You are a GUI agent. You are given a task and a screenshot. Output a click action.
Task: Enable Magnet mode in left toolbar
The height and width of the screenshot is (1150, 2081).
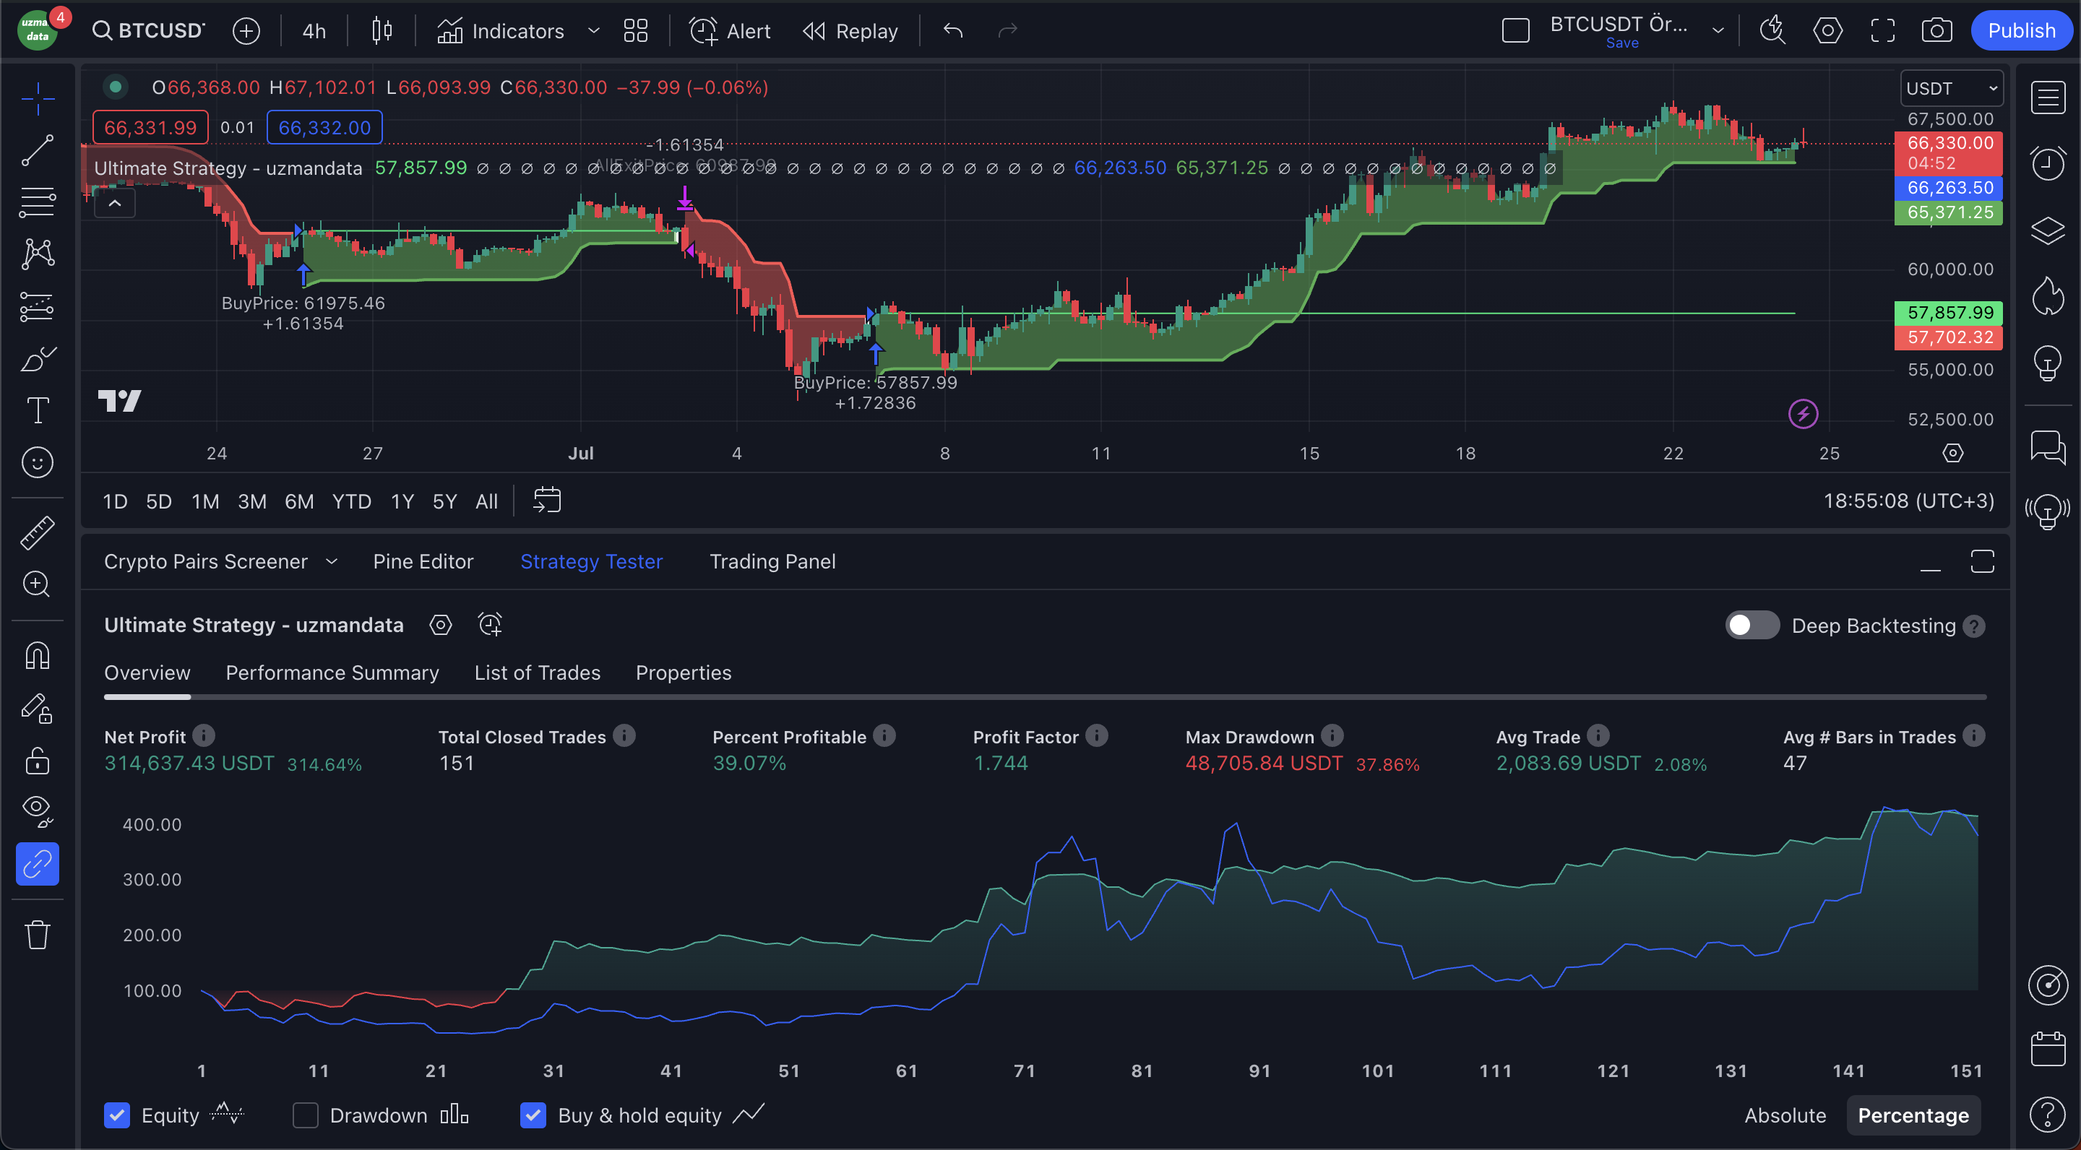pyautogui.click(x=38, y=655)
